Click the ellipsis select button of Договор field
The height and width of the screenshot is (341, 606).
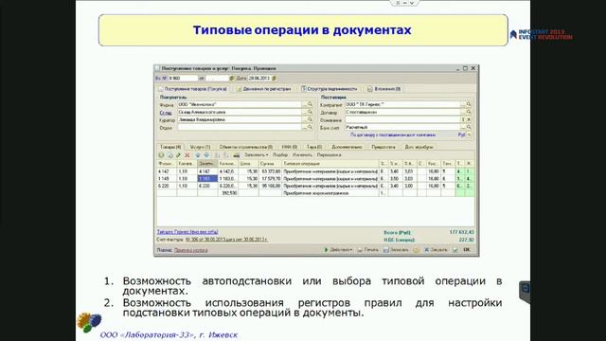pyautogui.click(x=463, y=112)
